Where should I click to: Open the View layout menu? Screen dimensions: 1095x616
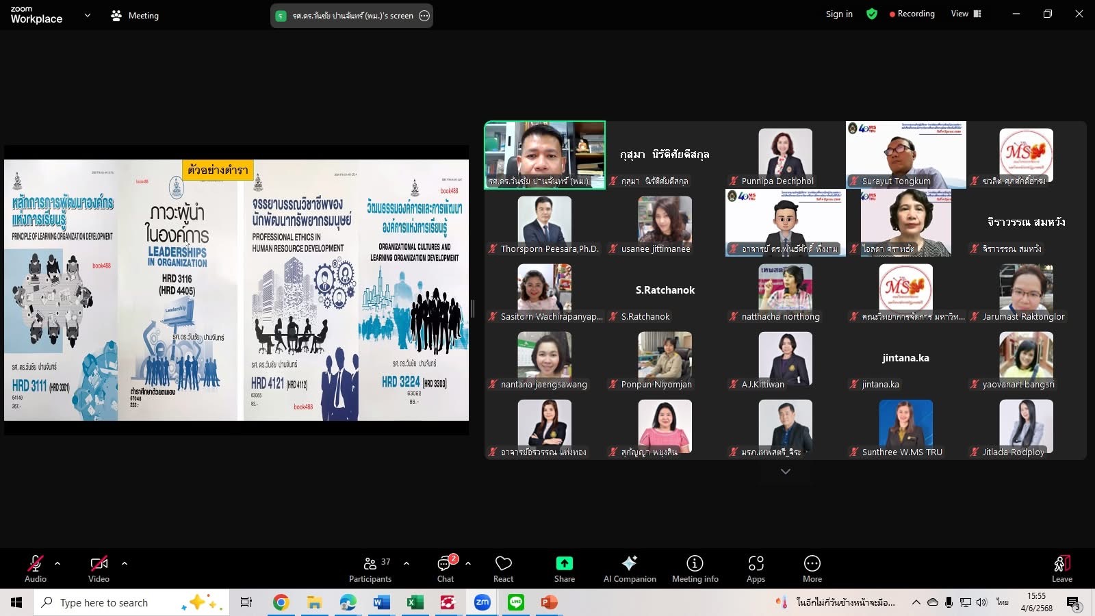(966, 14)
